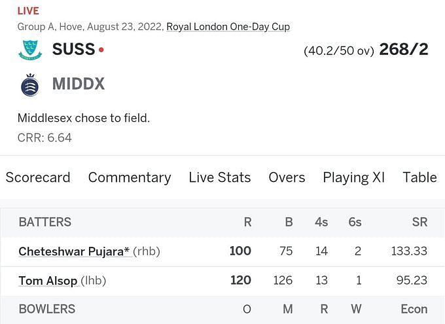This screenshot has height=324, width=445.
Task: Click the SR column header in the batters table
Action: [x=419, y=222]
